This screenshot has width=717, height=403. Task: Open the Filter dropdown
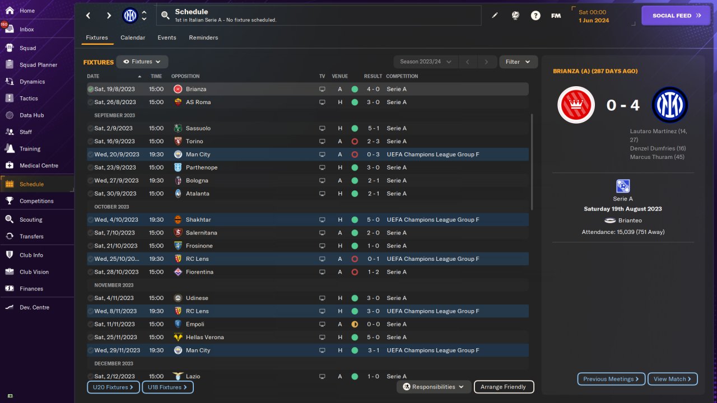(518, 62)
